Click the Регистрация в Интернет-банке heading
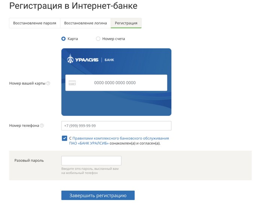262x203 pixels. click(x=73, y=6)
